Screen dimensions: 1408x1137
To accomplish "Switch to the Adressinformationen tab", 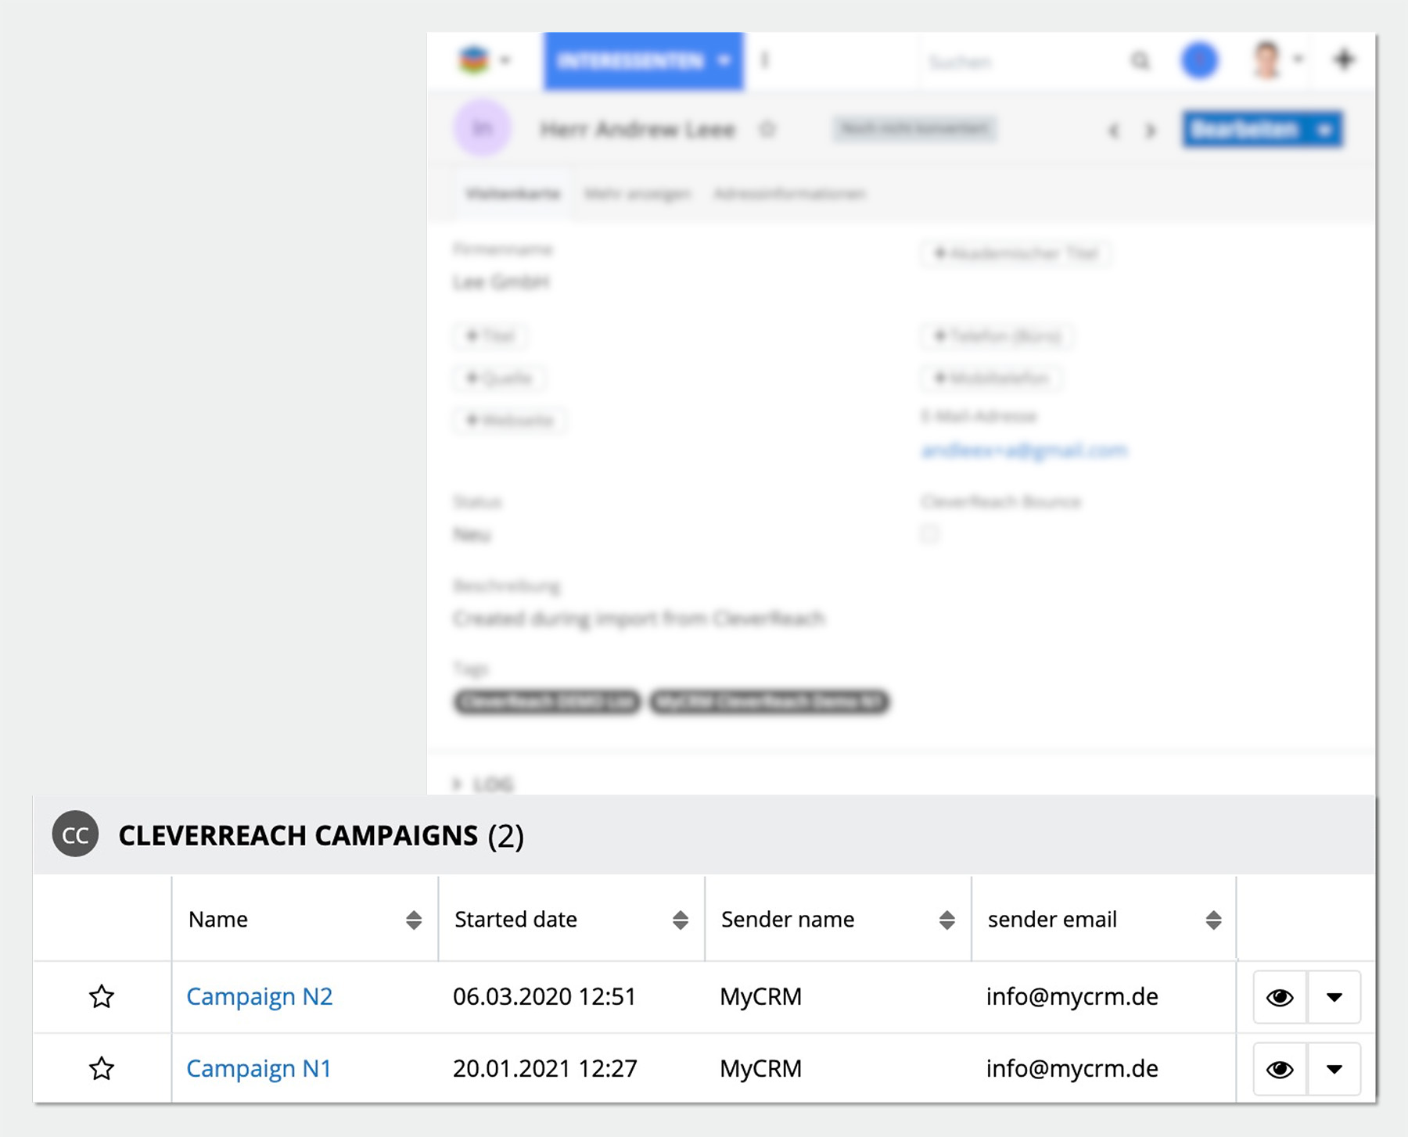I will pyautogui.click(x=789, y=194).
